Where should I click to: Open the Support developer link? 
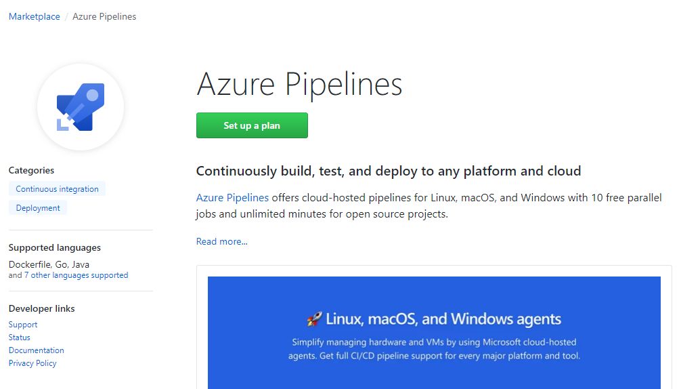click(x=23, y=325)
